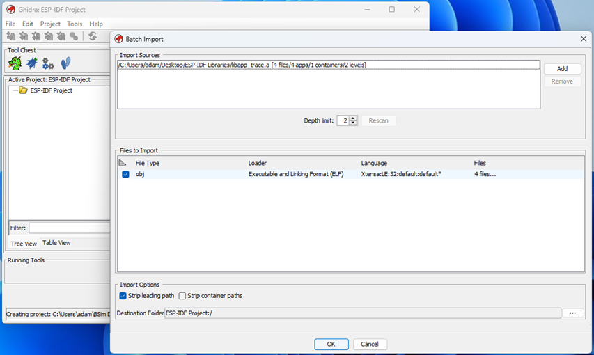Maximize the Ghidra project window
This screenshot has height=355, width=594.
point(392,10)
